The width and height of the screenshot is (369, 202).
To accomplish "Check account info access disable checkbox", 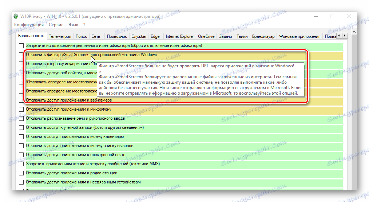I will tap(21, 128).
